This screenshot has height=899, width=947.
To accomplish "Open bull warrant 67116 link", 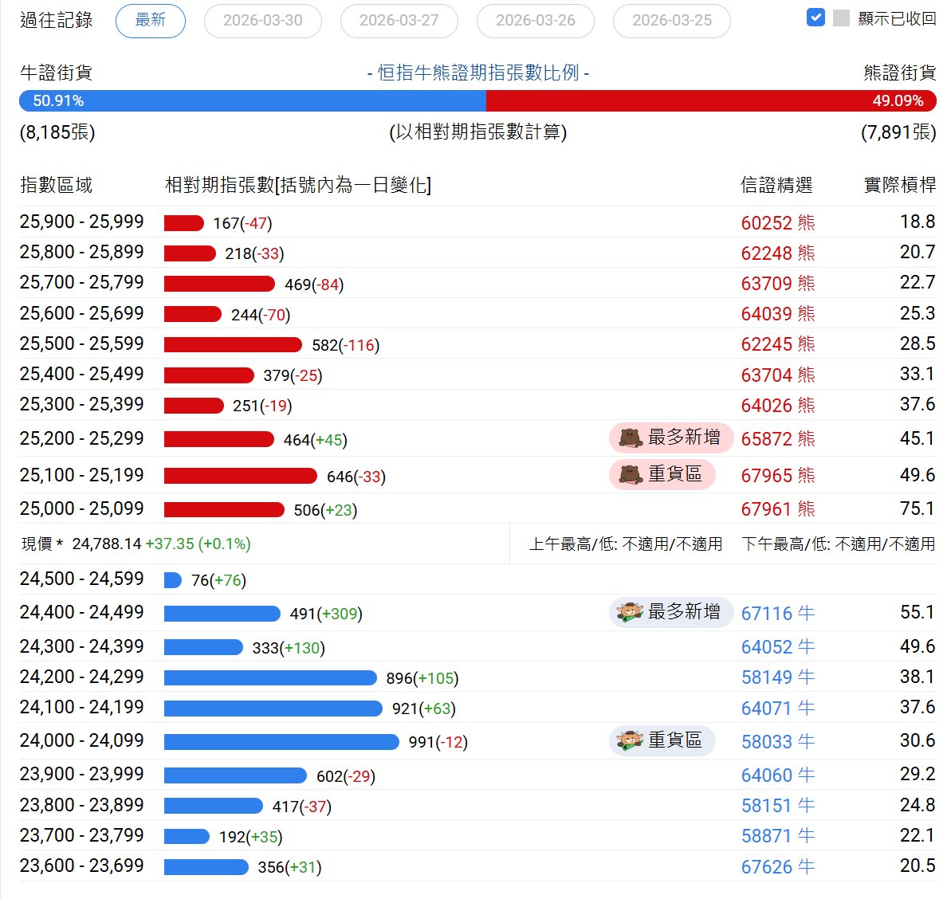I will click(x=766, y=614).
